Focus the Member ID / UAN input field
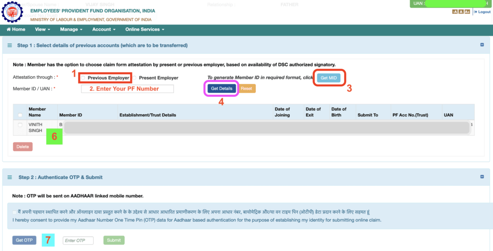 (x=127, y=89)
